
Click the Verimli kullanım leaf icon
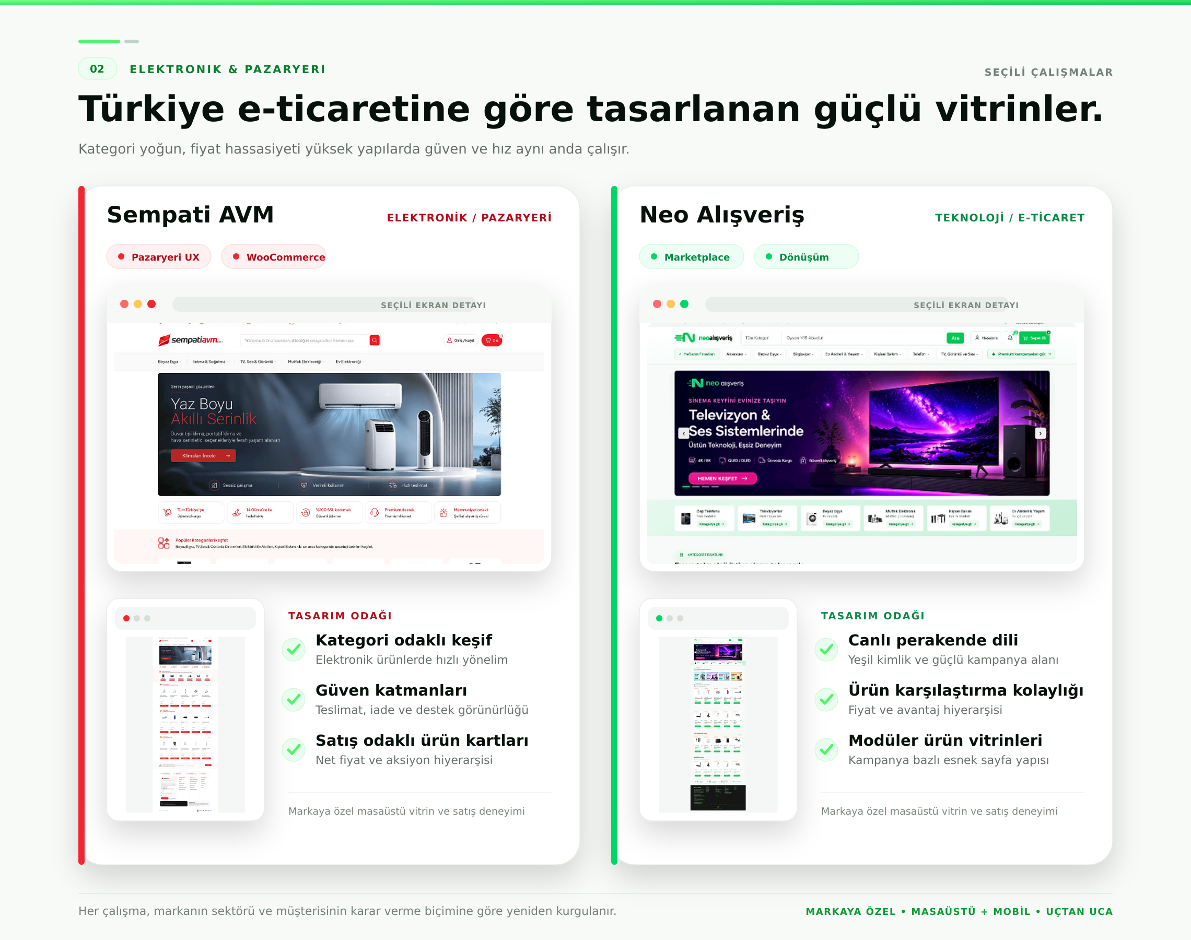(304, 485)
